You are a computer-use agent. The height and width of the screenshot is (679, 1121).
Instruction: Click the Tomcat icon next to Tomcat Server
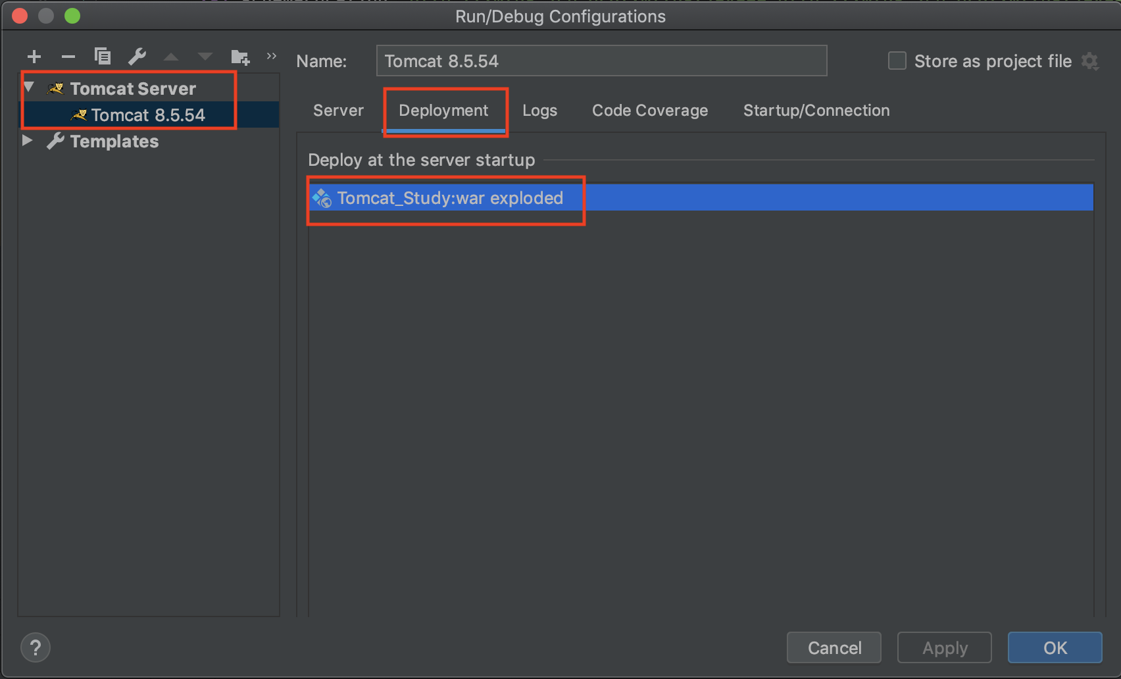pyautogui.click(x=55, y=88)
